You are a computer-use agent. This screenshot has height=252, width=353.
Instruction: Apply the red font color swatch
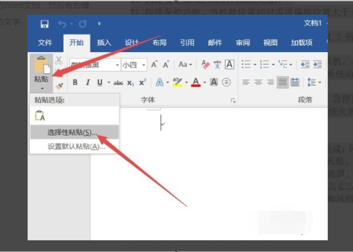click(x=196, y=82)
